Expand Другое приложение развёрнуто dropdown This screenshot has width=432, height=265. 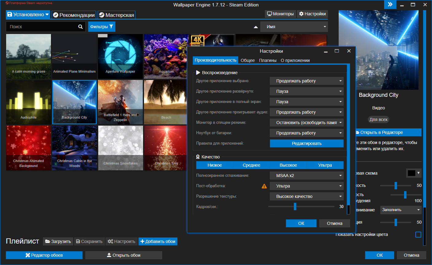(307, 91)
